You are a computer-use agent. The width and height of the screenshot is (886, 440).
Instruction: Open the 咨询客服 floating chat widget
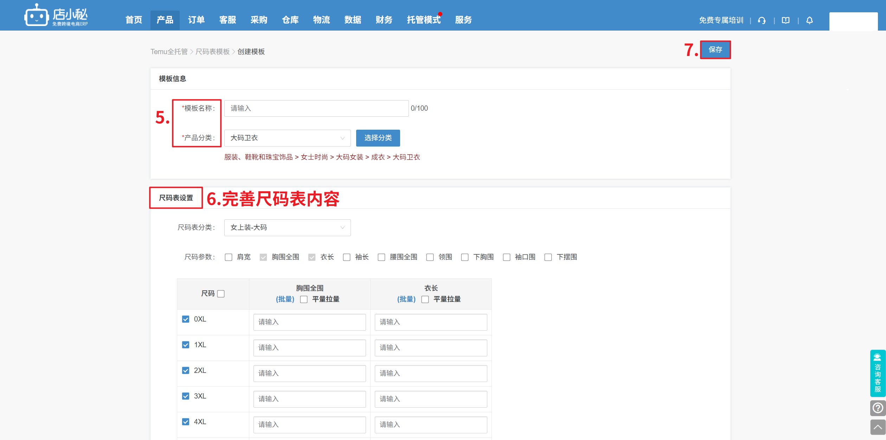[878, 373]
